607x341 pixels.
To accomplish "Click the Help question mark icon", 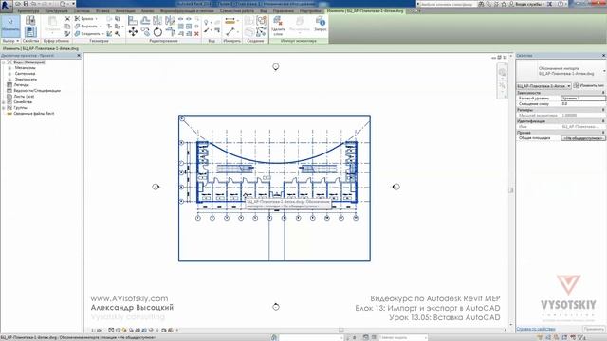I will click(x=561, y=4).
